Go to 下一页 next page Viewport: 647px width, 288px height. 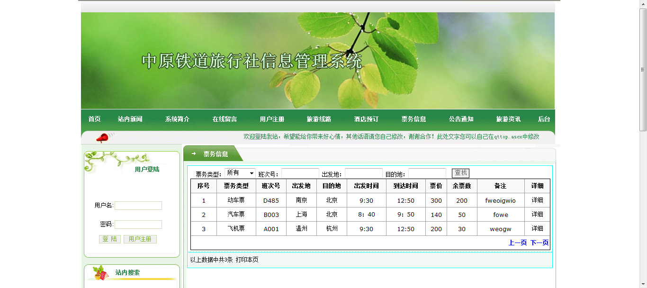coord(539,243)
